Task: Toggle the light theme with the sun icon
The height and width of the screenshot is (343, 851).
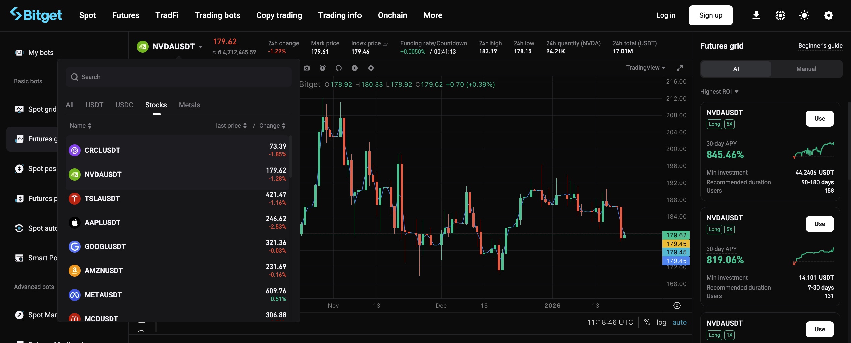Action: click(804, 15)
